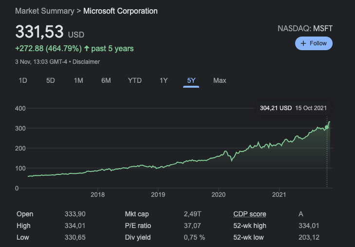Show the Max range tab

coord(220,80)
